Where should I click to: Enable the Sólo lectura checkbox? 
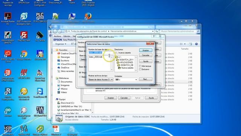pyautogui.click(x=140, y=66)
